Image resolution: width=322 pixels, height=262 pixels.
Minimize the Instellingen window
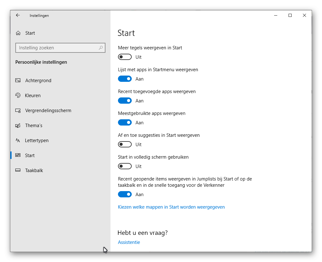pos(276,15)
